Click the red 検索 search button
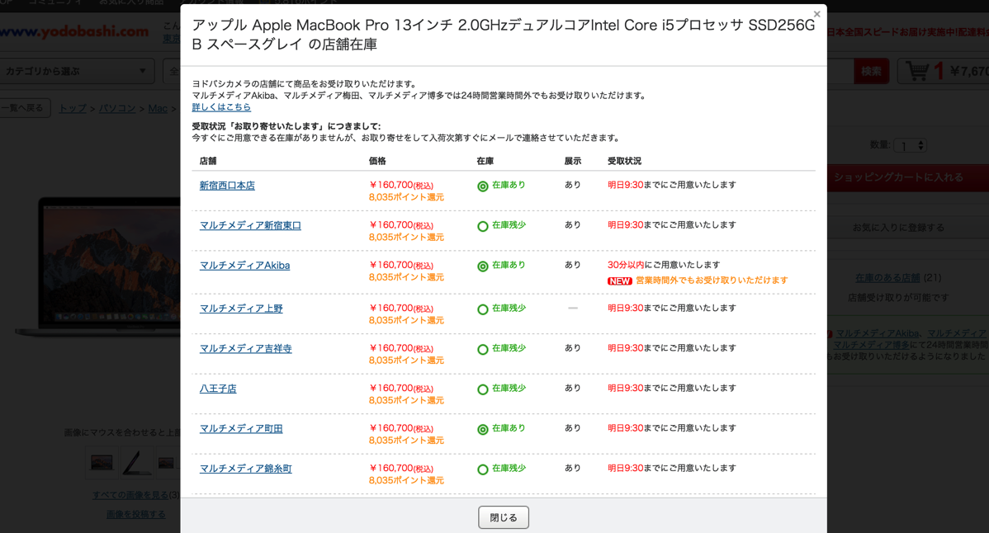Viewport: 989px width, 533px height. pyautogui.click(x=871, y=71)
